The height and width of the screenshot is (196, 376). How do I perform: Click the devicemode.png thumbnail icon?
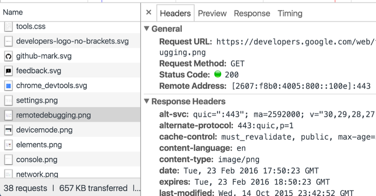tap(8, 130)
